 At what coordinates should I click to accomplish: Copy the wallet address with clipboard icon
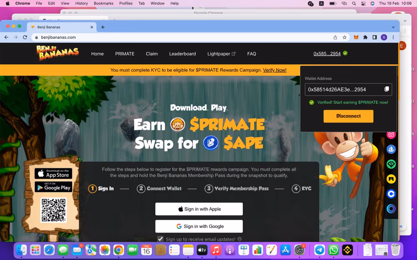387,89
